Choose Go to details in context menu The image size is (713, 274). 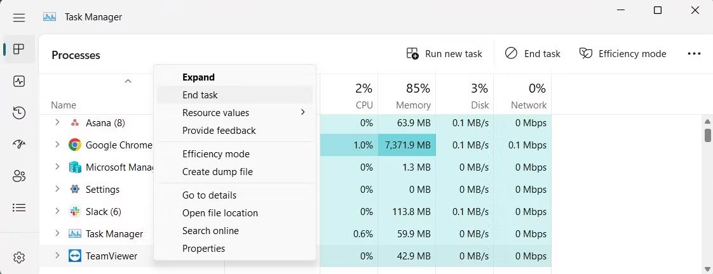pos(234,195)
